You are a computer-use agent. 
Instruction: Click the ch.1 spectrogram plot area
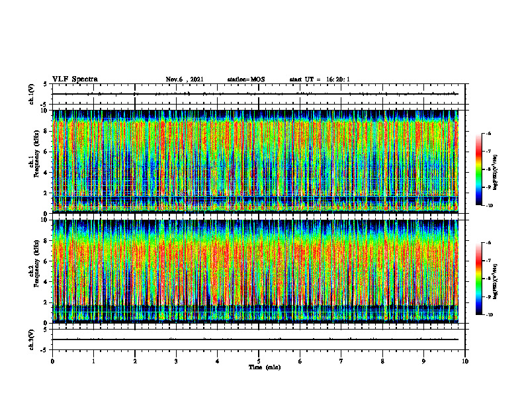[x=255, y=161]
